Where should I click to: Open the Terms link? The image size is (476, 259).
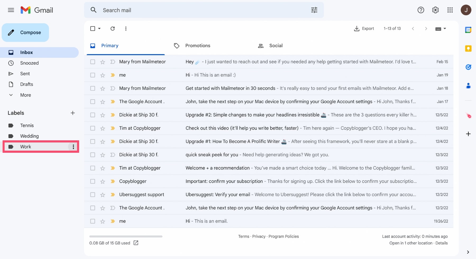(x=244, y=237)
